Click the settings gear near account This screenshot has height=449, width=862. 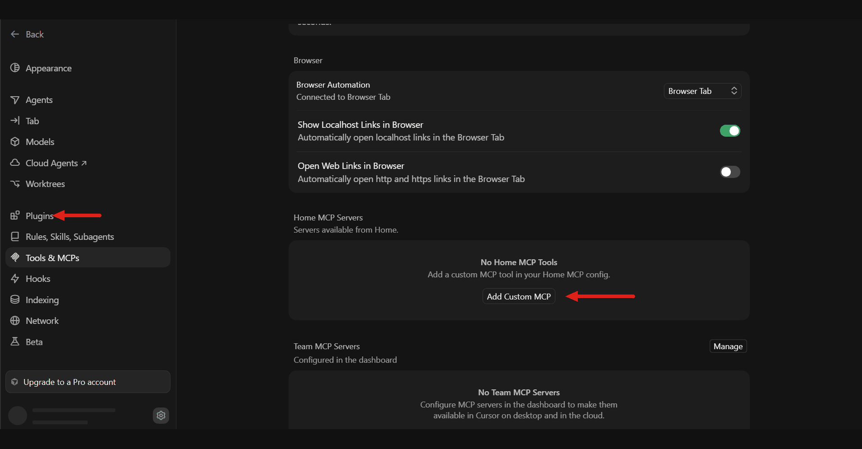(161, 415)
